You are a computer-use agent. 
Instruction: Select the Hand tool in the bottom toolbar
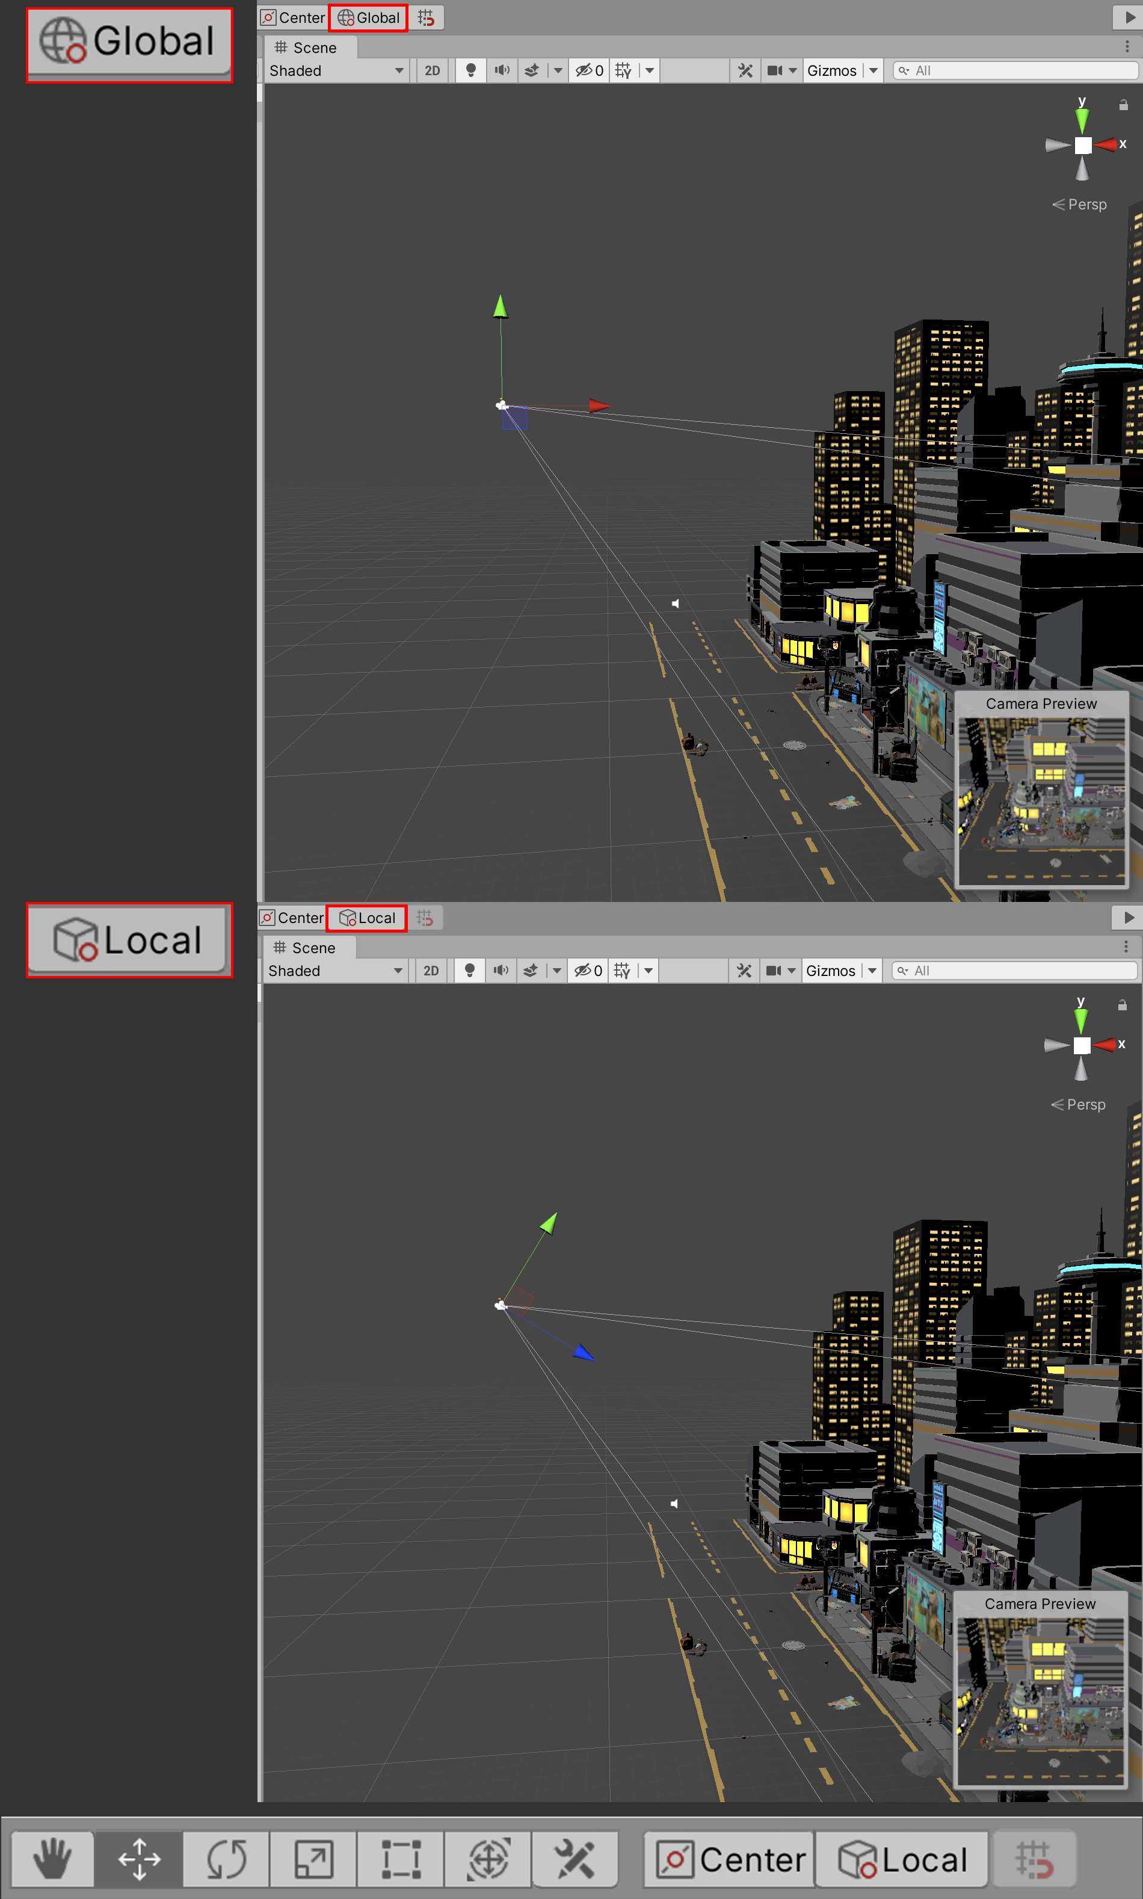52,1859
